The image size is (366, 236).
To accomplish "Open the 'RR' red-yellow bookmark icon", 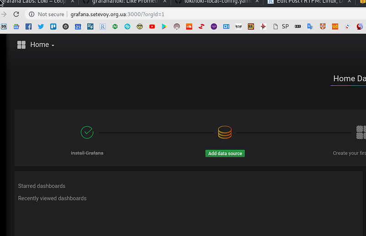I will pyautogui.click(x=251, y=26).
